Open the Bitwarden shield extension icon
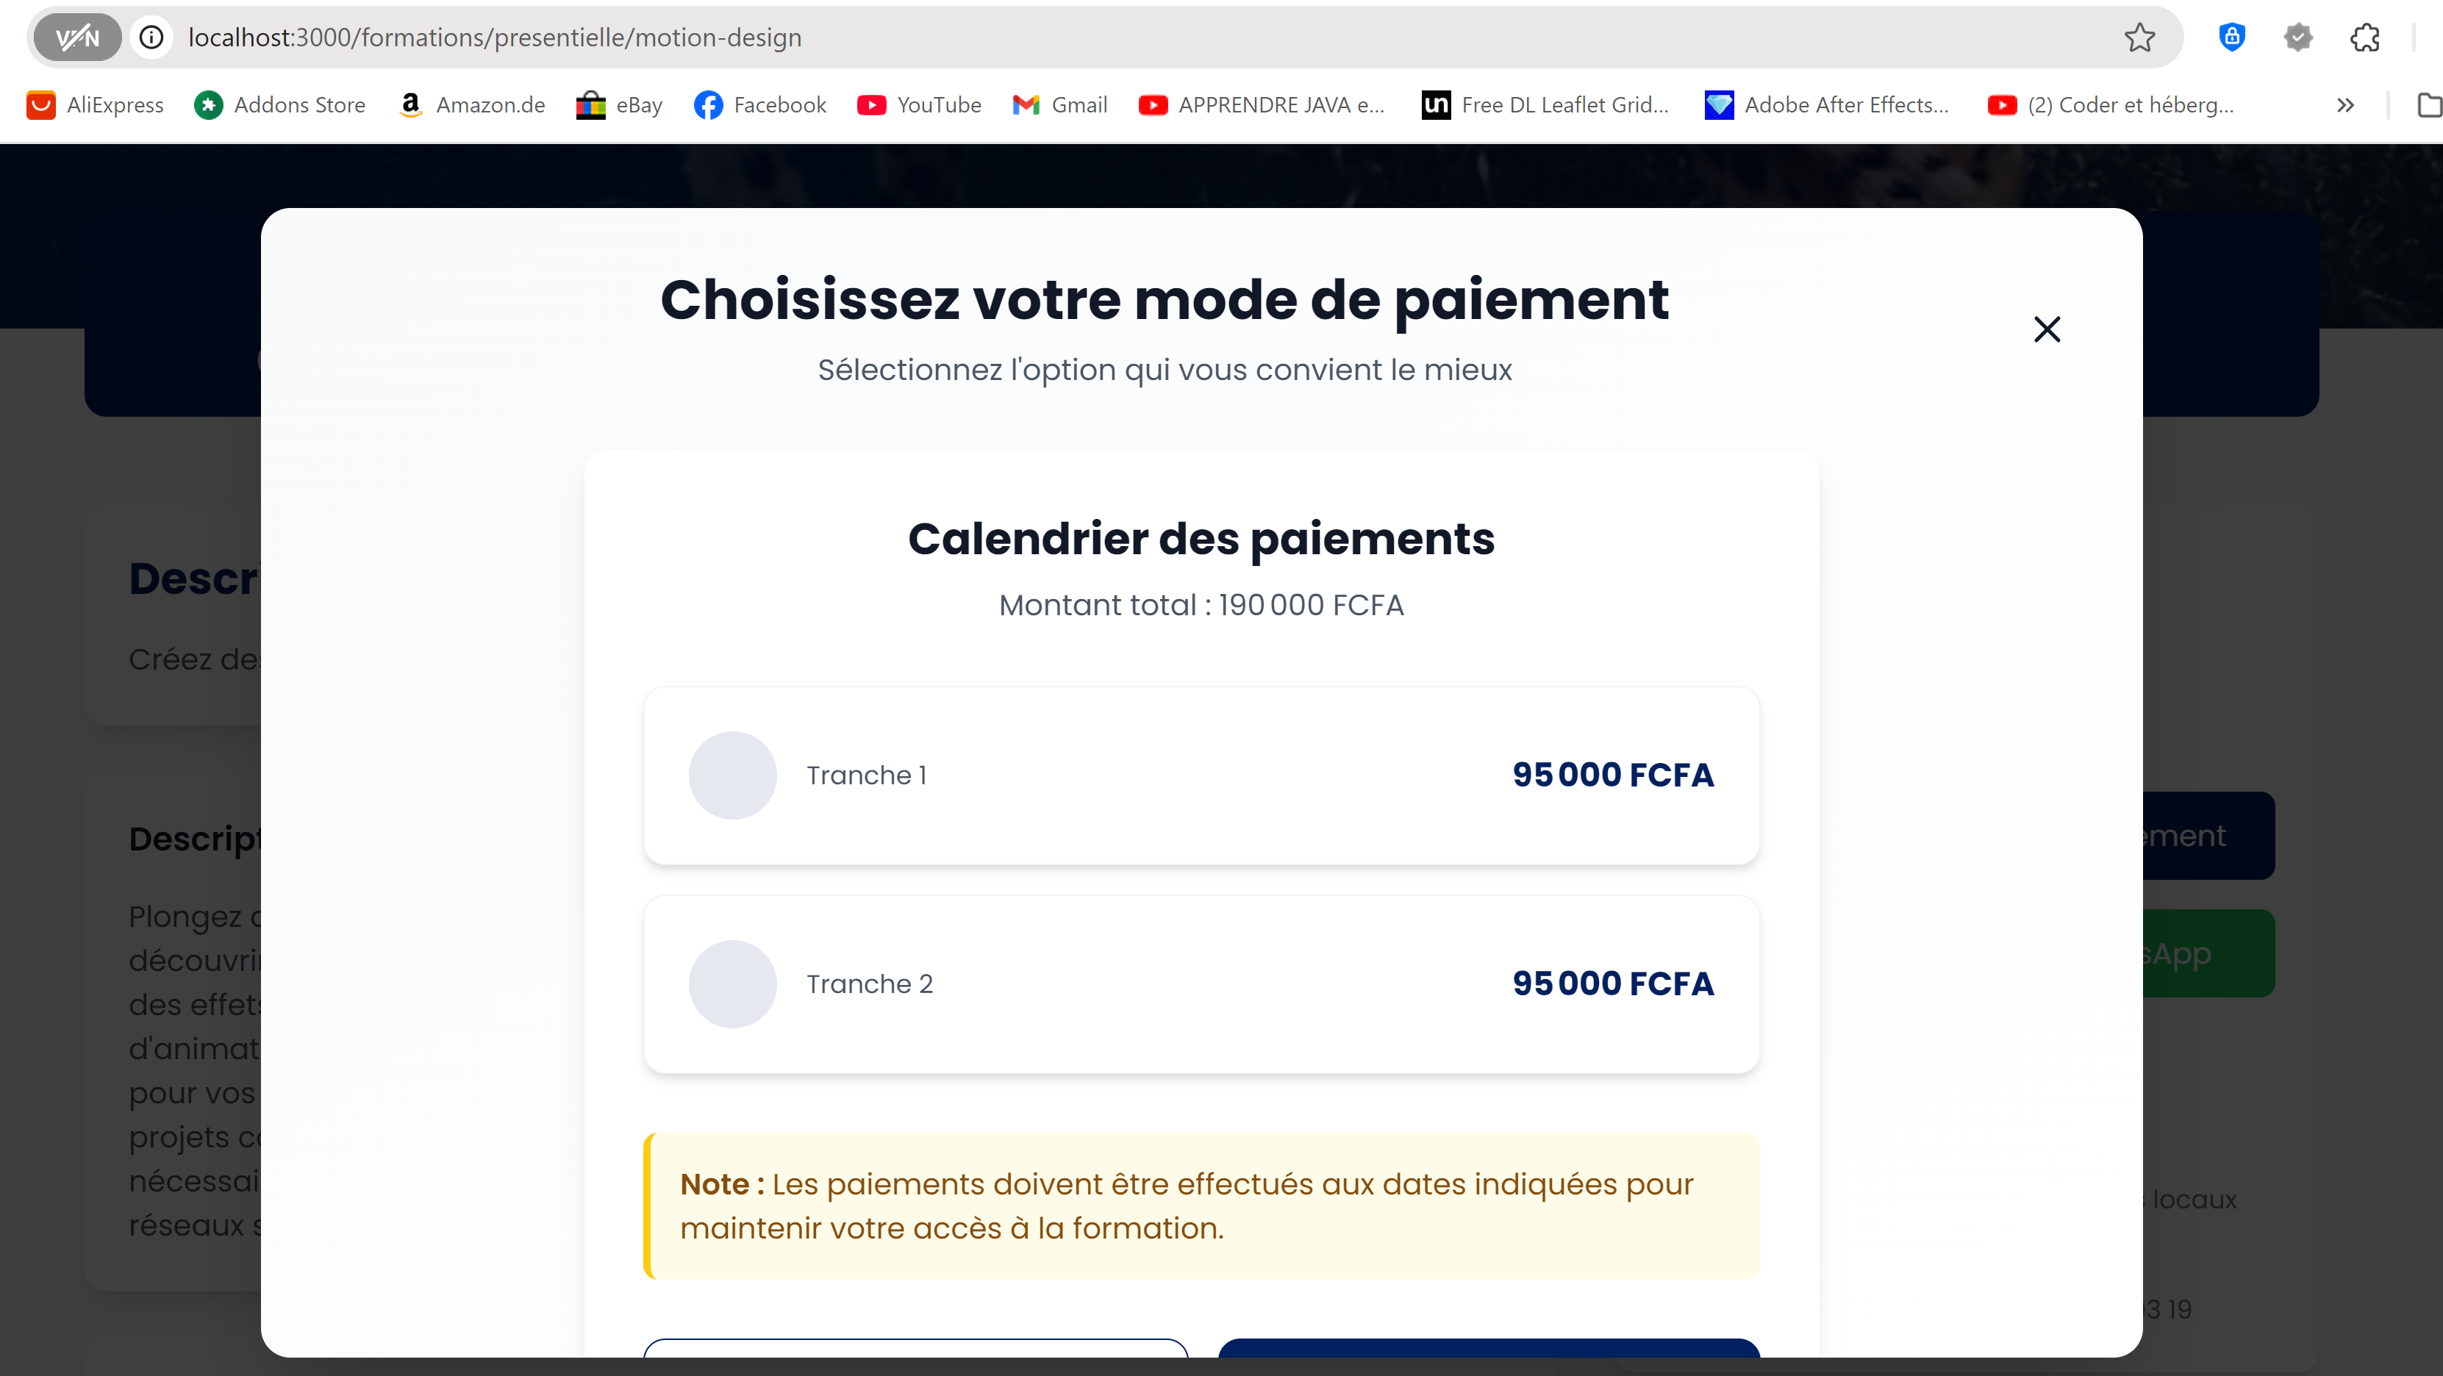This screenshot has width=2443, height=1376. (2231, 37)
